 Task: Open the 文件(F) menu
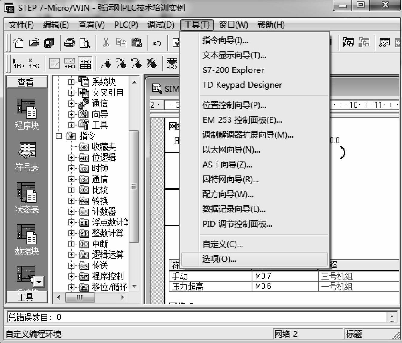click(21, 25)
